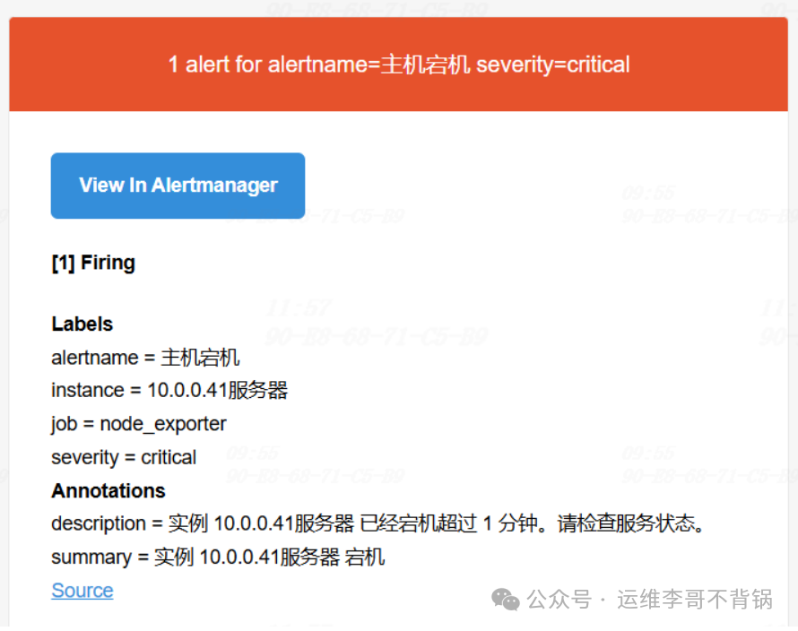Click the 运维李哥不背锅 account name

695,600
